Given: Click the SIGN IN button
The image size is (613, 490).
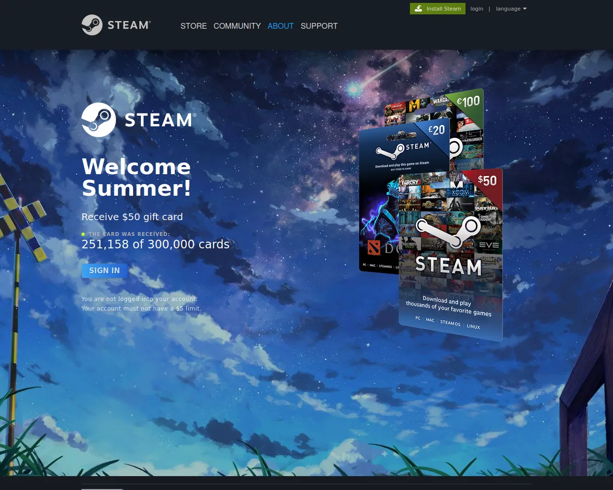Looking at the screenshot, I should 104,270.
